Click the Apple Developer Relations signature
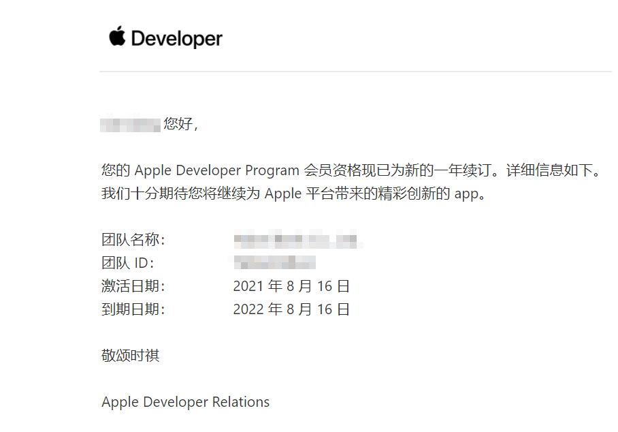 (x=186, y=402)
